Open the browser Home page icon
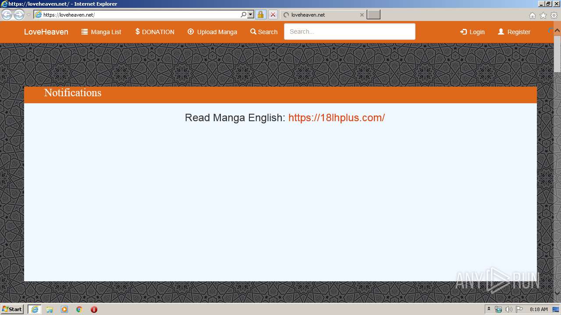This screenshot has height=315, width=561. 532,15
